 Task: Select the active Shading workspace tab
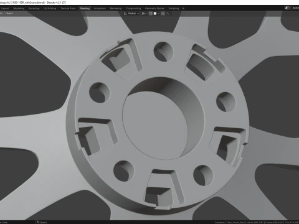(x=85, y=9)
